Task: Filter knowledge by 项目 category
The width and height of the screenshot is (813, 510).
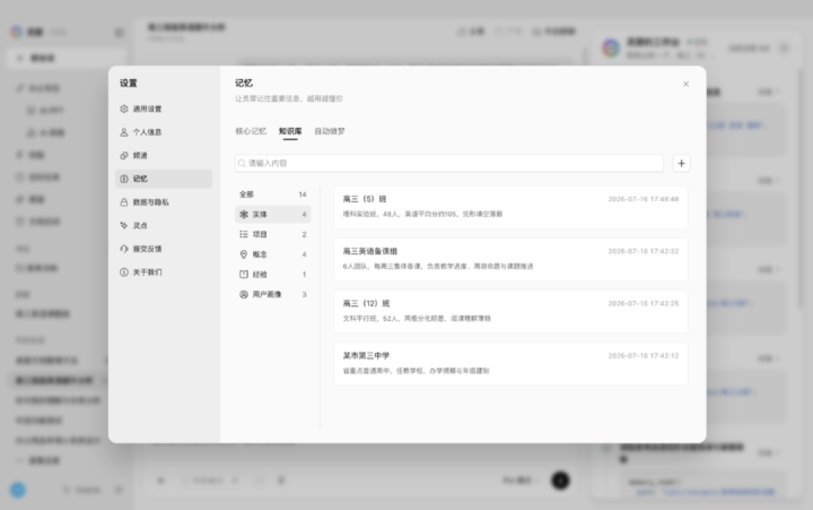Action: 273,234
